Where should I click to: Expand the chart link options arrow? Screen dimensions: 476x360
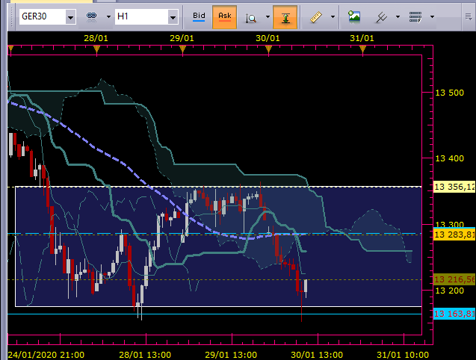click(x=108, y=16)
